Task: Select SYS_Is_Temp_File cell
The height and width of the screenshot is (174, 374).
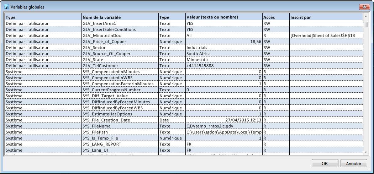Action: click(x=120, y=138)
